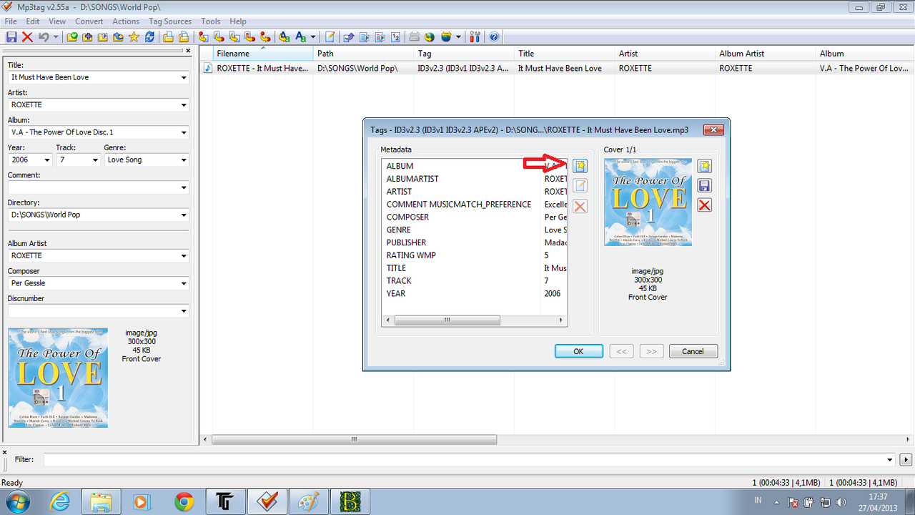The height and width of the screenshot is (515, 915).
Task: Click OK in the Tags dialog
Action: click(x=579, y=351)
